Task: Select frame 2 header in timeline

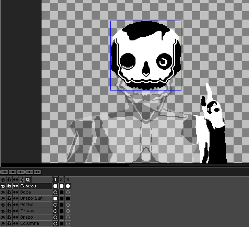Action: pyautogui.click(x=61, y=180)
